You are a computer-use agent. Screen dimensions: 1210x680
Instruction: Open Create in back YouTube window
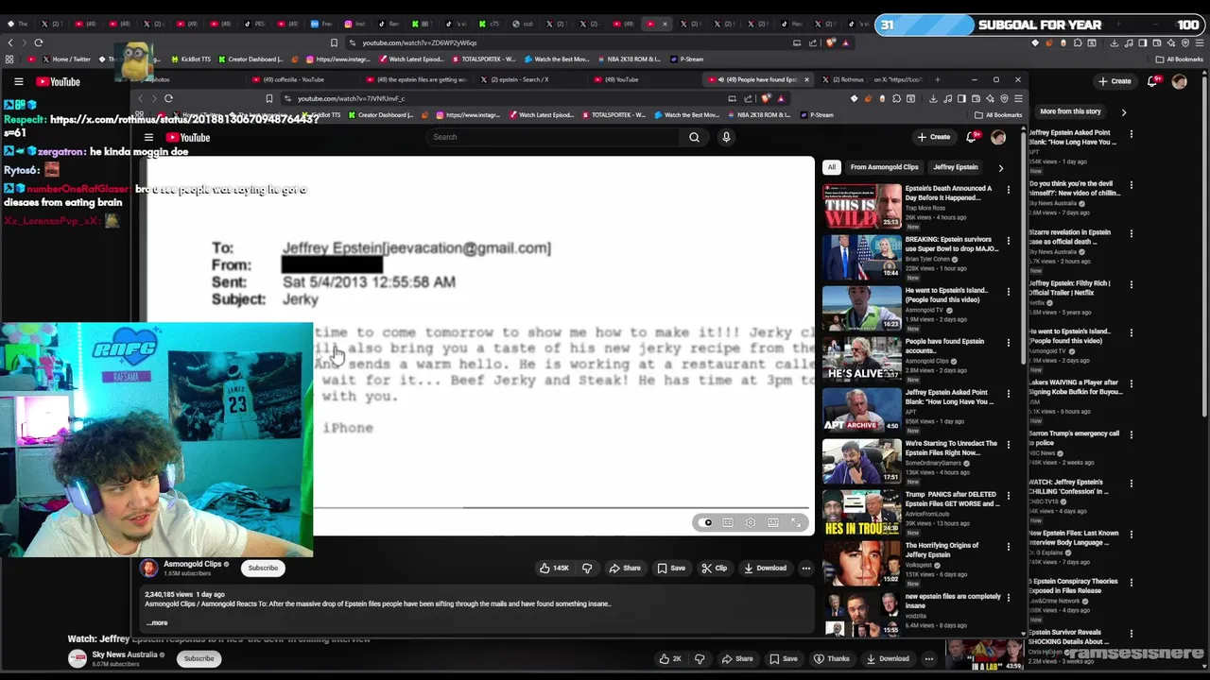click(1115, 81)
